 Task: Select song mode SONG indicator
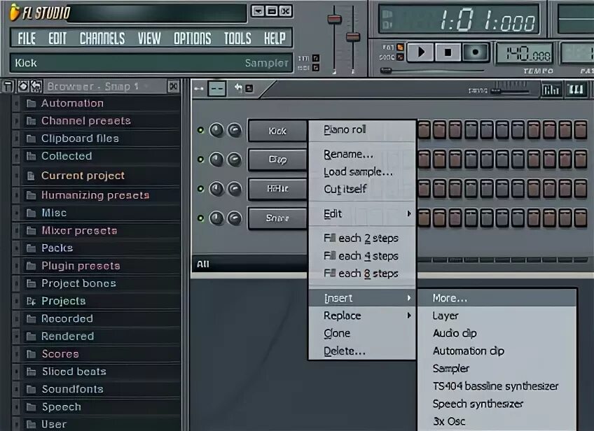pos(400,57)
